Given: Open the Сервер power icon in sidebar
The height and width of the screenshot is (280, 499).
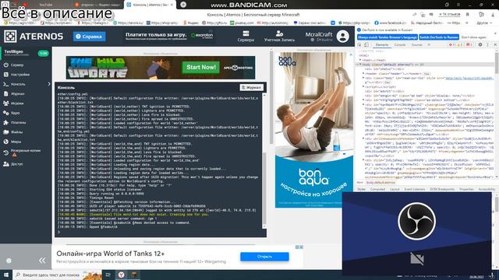Looking at the screenshot, I should (6, 65).
